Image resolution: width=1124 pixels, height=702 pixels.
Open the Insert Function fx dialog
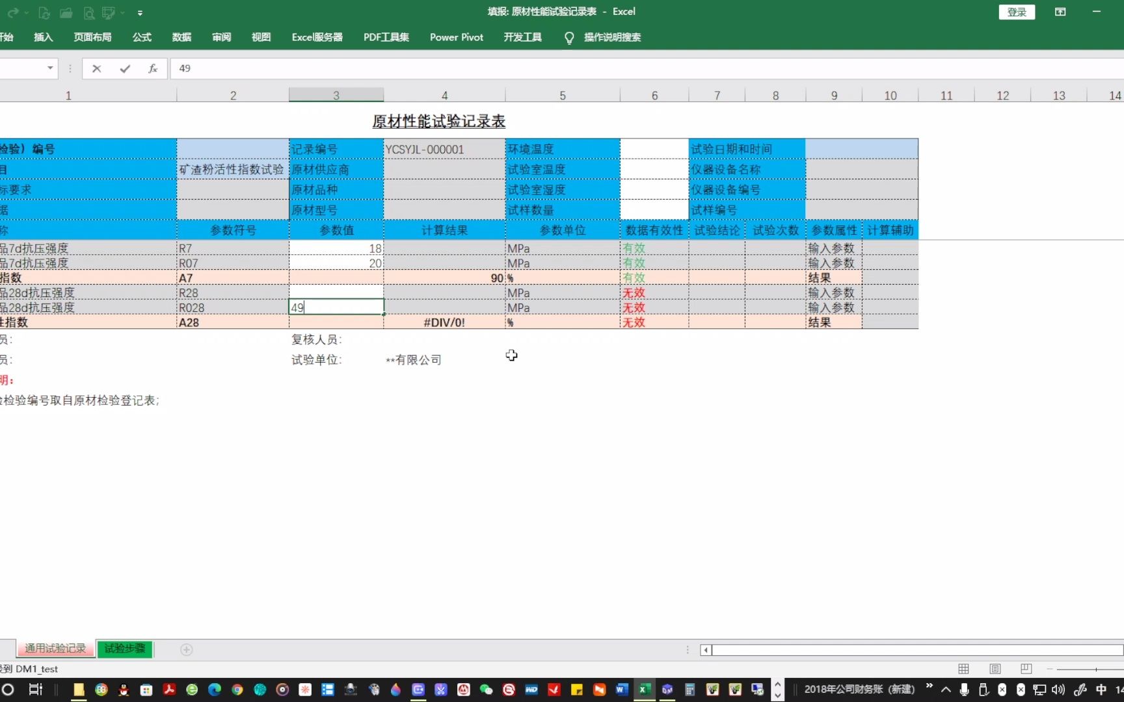(x=153, y=68)
